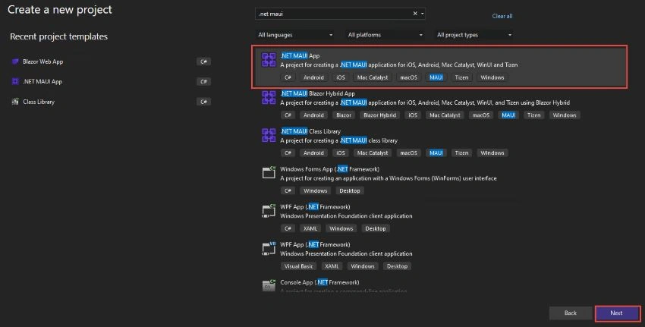
Task: Click the Windows Forms App title
Action: pyautogui.click(x=329, y=169)
